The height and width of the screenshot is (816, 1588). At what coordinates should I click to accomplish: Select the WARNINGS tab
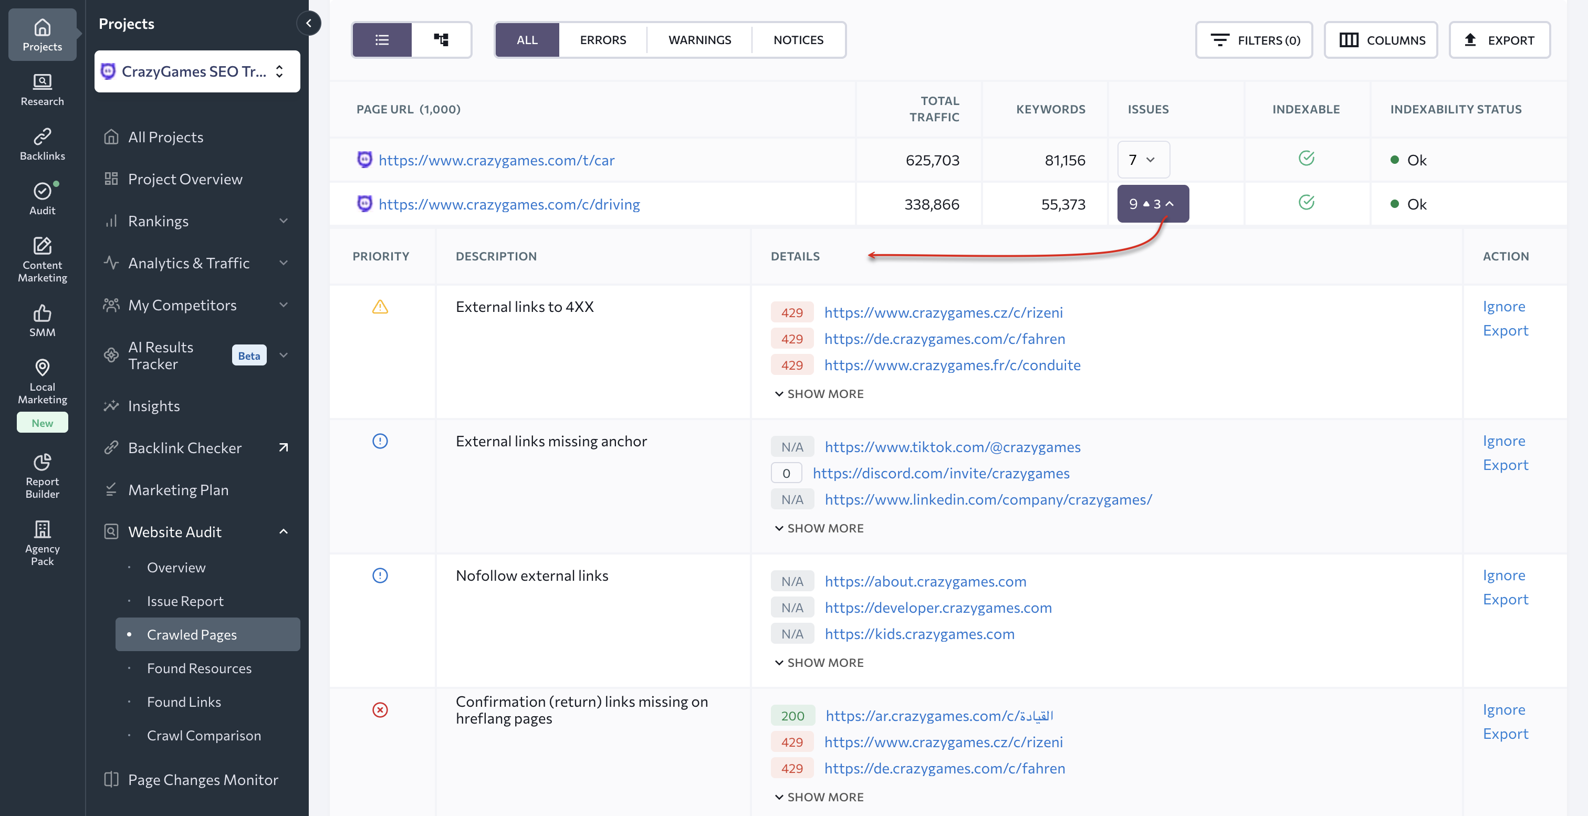click(x=699, y=40)
